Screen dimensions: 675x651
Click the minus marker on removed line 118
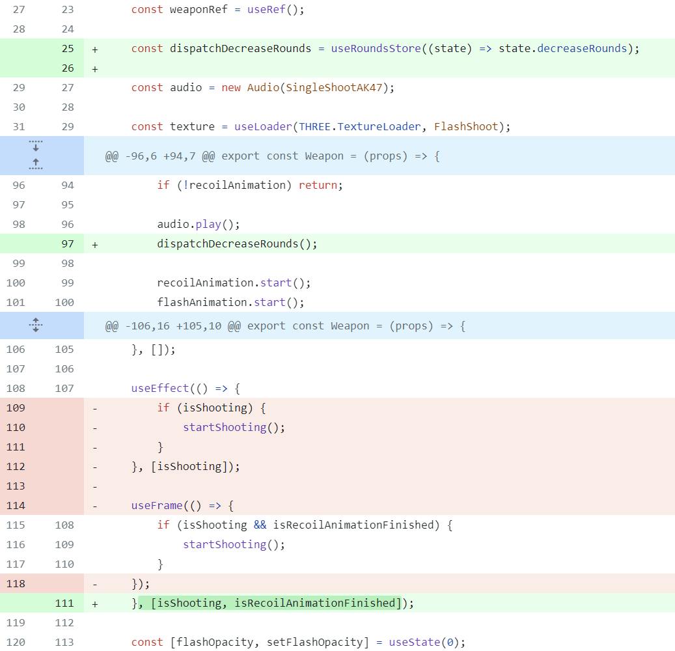95,584
